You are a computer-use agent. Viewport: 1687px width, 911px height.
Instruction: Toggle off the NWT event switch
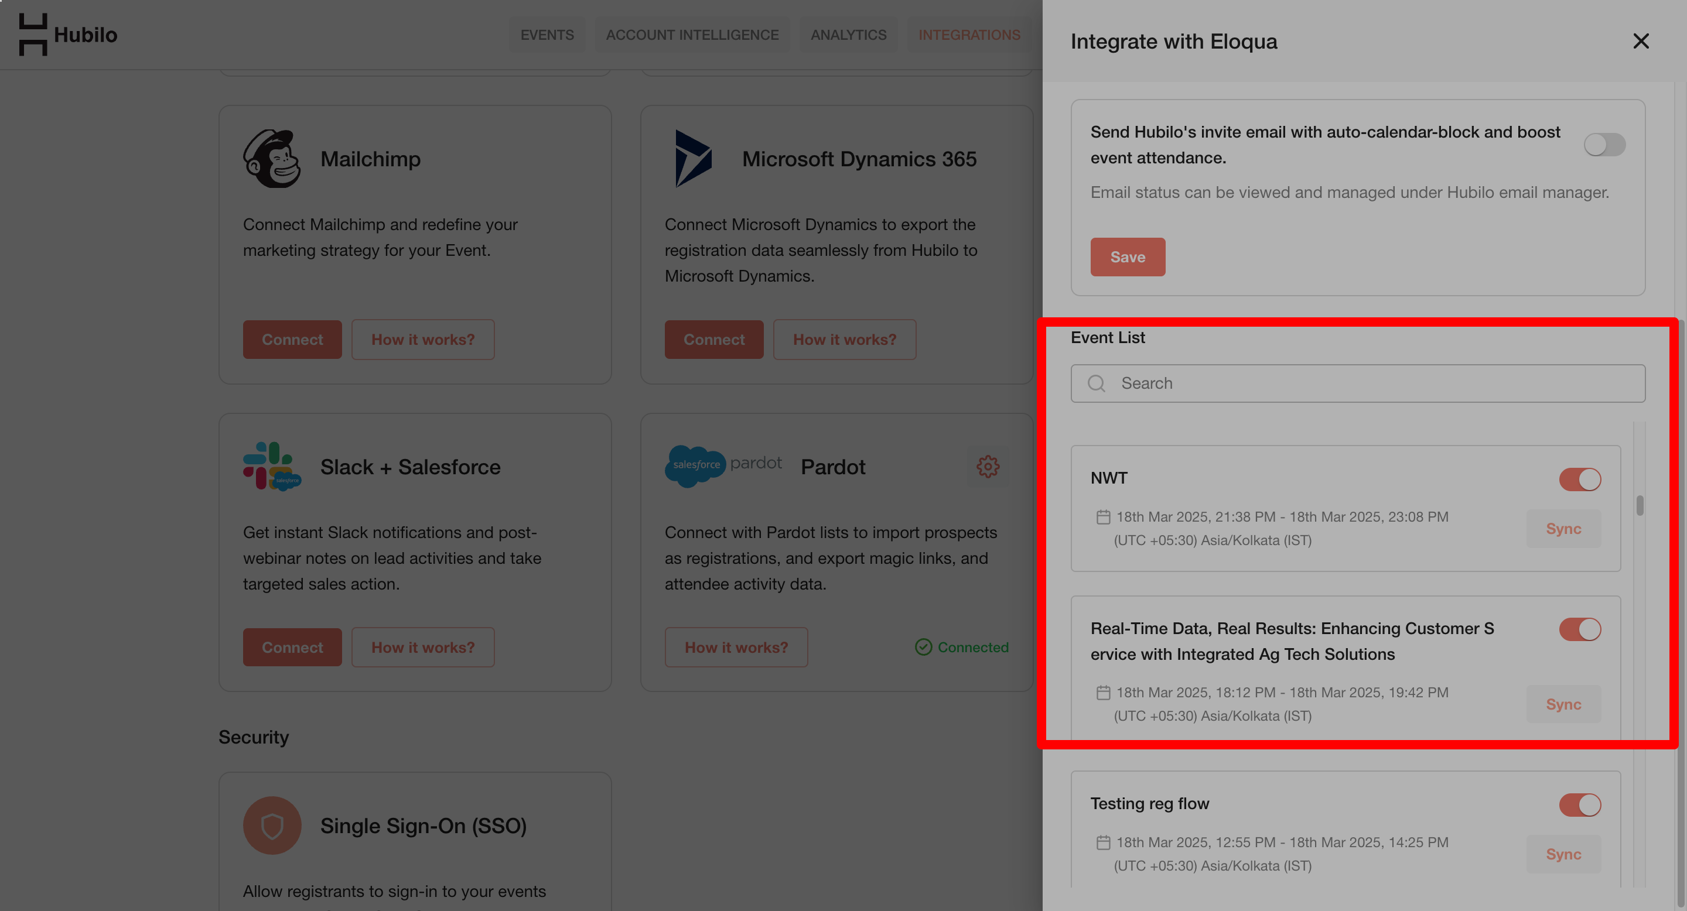click(x=1580, y=479)
